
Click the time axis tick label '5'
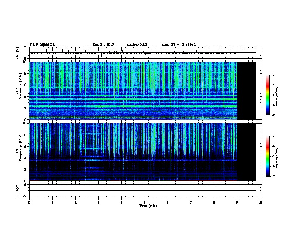click(145, 203)
